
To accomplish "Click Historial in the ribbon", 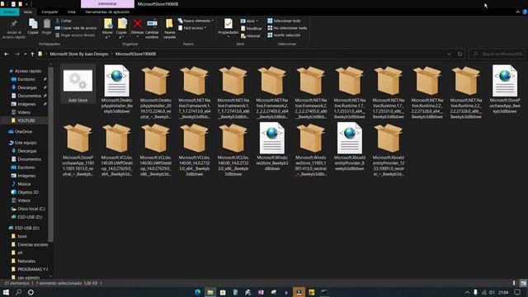I will click(251, 35).
